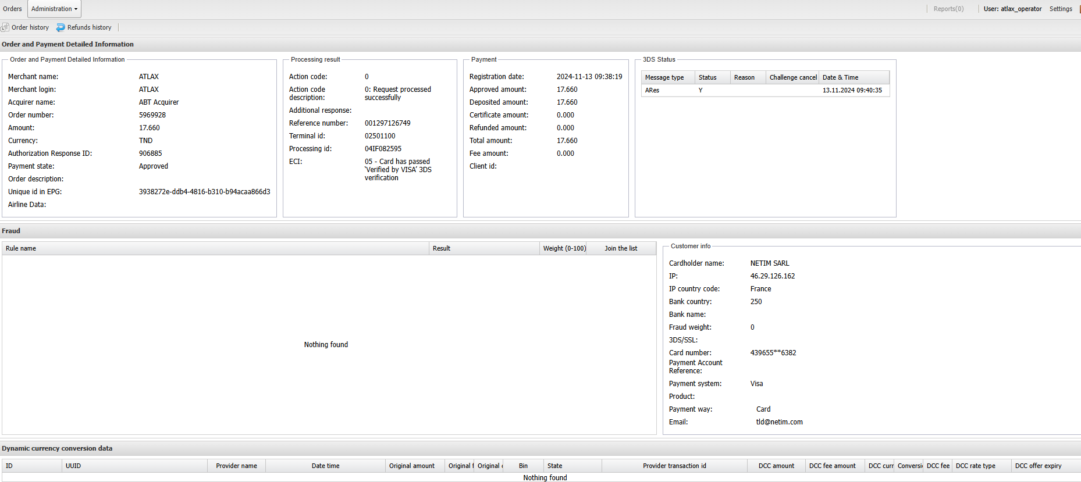Open Settings in the top bar

(1060, 9)
